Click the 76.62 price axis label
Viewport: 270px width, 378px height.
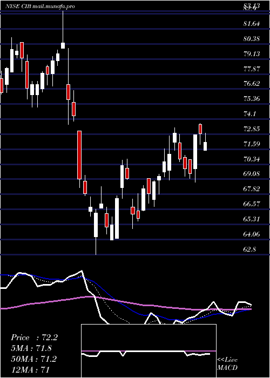[252, 84]
